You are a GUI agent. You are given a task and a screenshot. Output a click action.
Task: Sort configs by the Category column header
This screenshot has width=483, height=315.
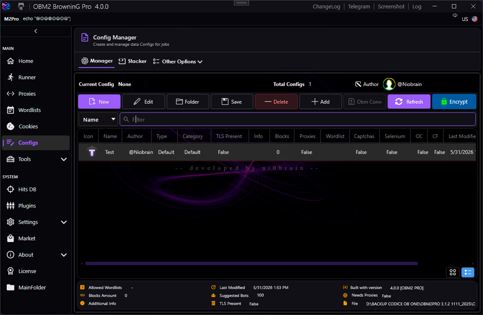click(x=192, y=136)
